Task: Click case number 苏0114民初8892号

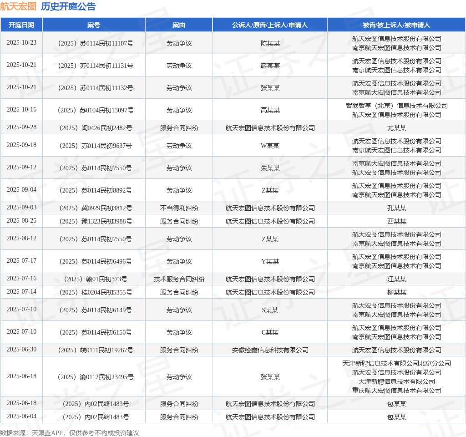Action: pyautogui.click(x=96, y=190)
